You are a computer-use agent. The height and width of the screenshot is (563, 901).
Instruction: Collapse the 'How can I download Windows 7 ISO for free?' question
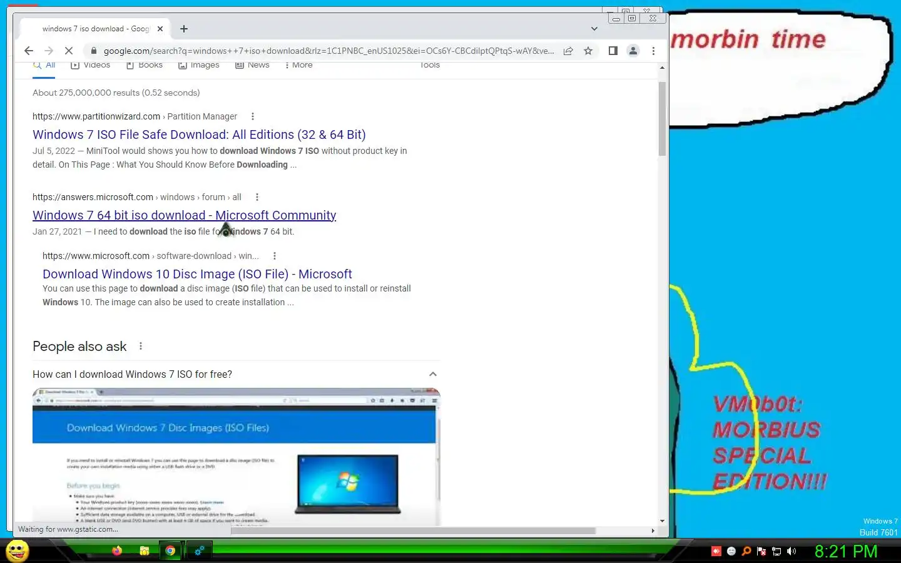(x=433, y=374)
